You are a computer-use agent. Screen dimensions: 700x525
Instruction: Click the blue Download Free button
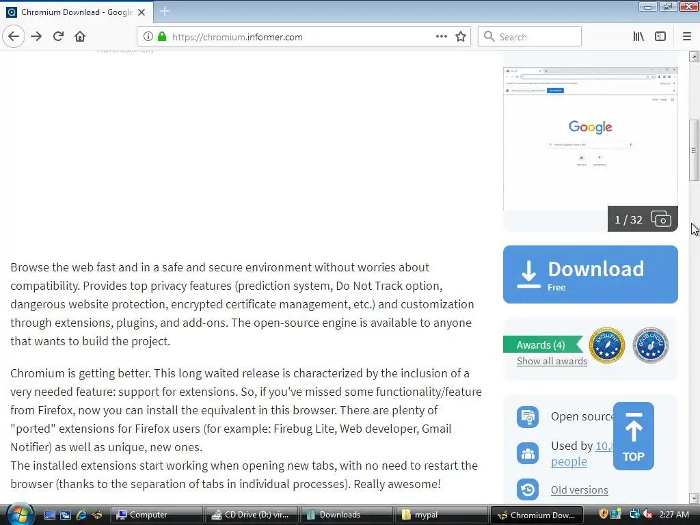[590, 274]
